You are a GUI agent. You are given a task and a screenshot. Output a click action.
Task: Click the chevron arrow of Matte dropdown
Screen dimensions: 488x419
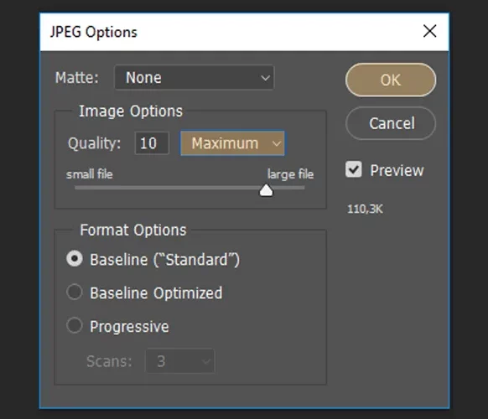pos(265,78)
